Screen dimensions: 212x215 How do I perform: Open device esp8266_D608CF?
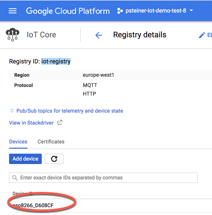click(x=33, y=206)
